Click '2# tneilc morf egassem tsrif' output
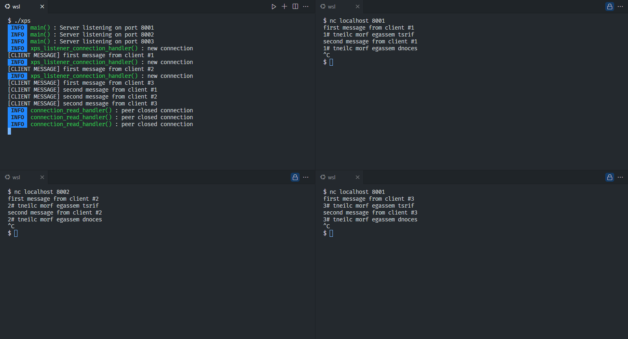 pos(53,206)
